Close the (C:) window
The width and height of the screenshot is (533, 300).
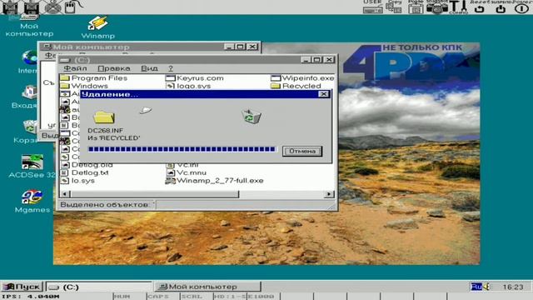(x=329, y=59)
